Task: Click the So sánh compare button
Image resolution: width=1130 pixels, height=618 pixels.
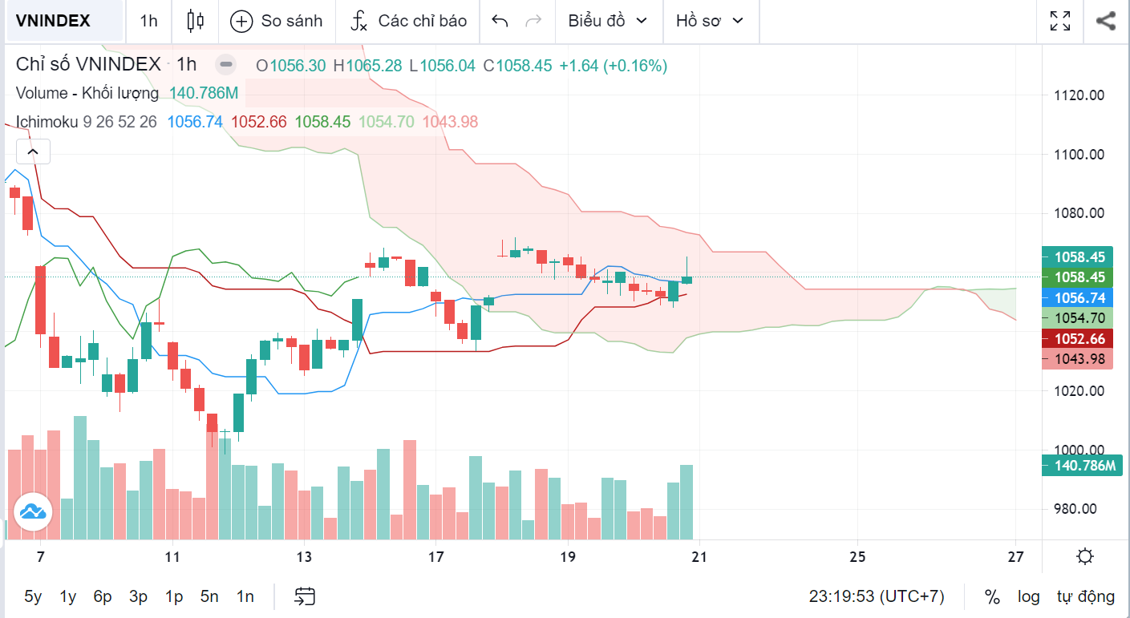Action: coord(276,21)
